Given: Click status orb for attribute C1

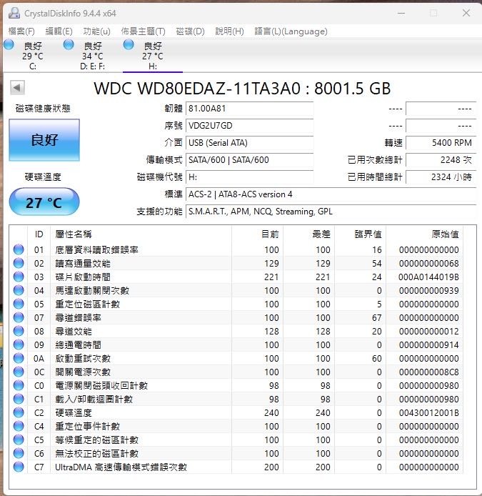Looking at the screenshot, I should pos(19,400).
